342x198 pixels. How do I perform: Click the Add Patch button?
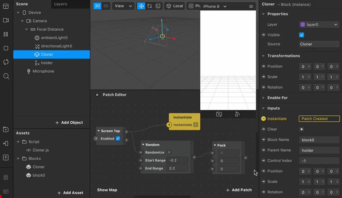238,190
